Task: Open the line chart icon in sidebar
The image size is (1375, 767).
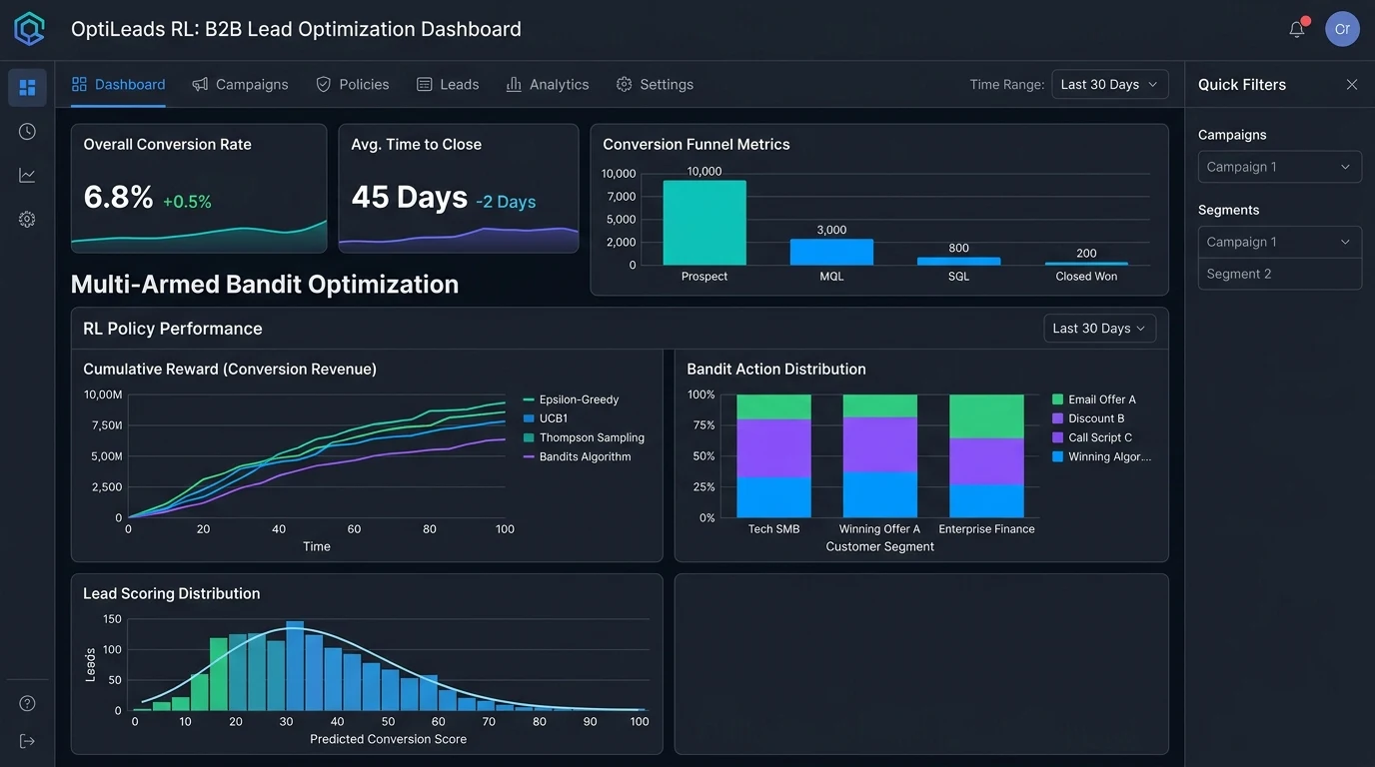Action: pos(27,176)
